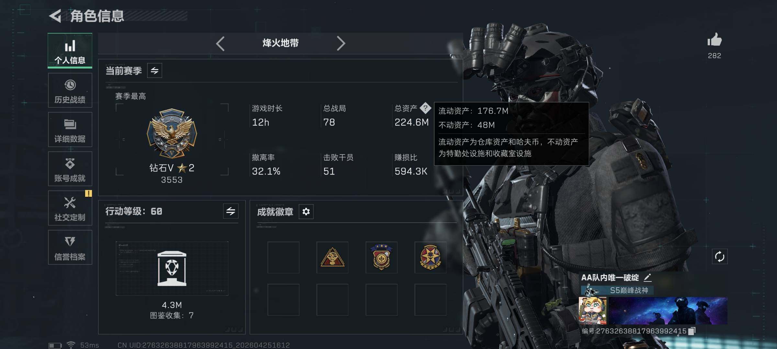Image resolution: width=777 pixels, height=349 pixels.
Task: Click the 总资产 question mark help icon
Action: coord(425,108)
